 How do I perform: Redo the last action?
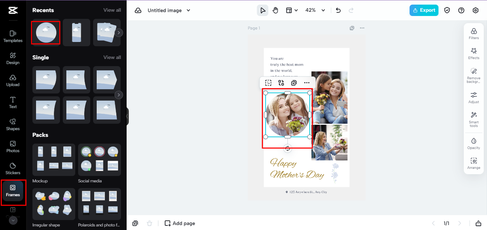(x=351, y=10)
